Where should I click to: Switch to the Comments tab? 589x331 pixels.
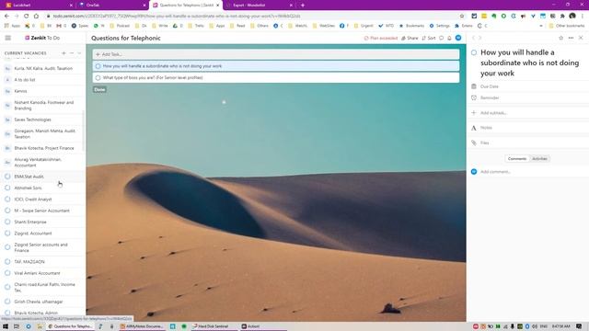(x=517, y=159)
